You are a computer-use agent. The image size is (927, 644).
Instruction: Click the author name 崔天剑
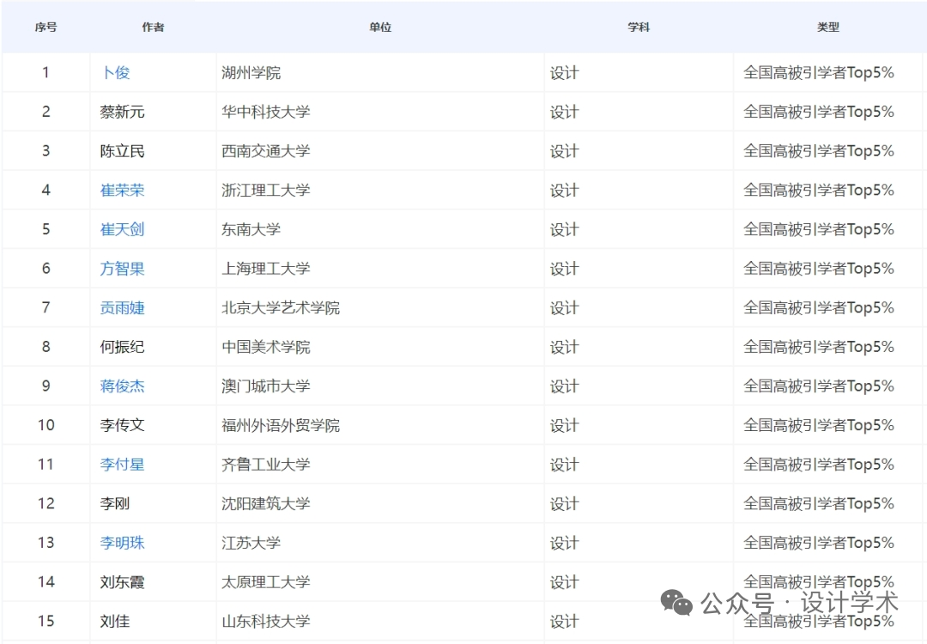click(x=122, y=229)
